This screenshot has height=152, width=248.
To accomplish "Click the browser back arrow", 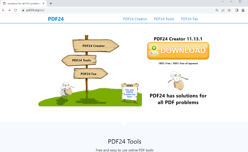I will point(3,10).
